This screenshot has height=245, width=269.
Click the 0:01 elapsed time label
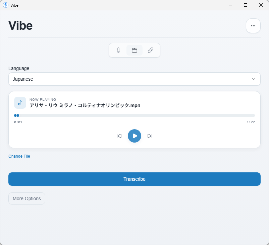(18, 122)
